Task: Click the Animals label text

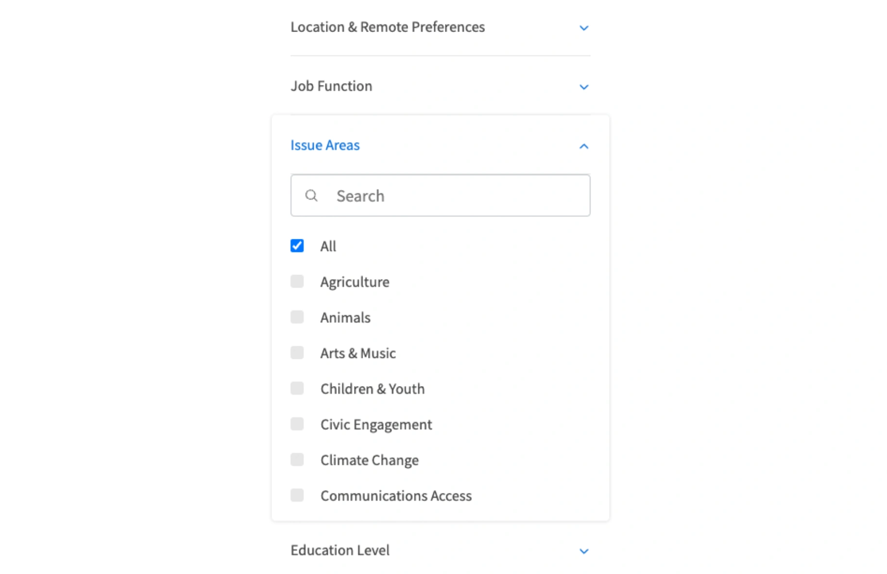Action: click(x=345, y=318)
